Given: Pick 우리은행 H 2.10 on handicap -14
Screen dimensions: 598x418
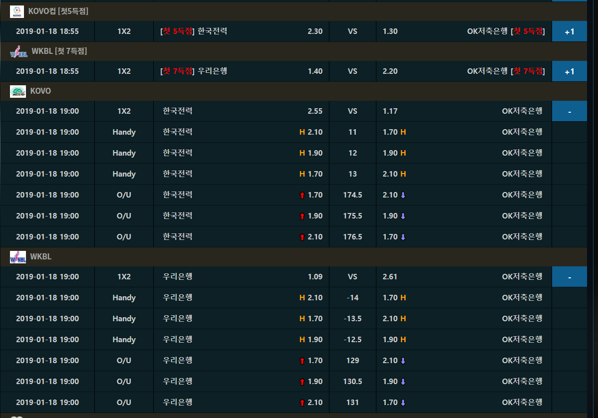Looking at the screenshot, I should [242, 298].
